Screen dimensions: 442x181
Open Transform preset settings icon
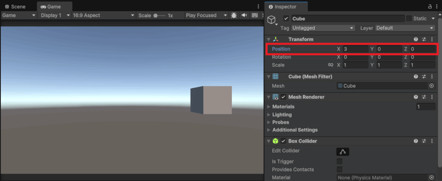point(424,40)
